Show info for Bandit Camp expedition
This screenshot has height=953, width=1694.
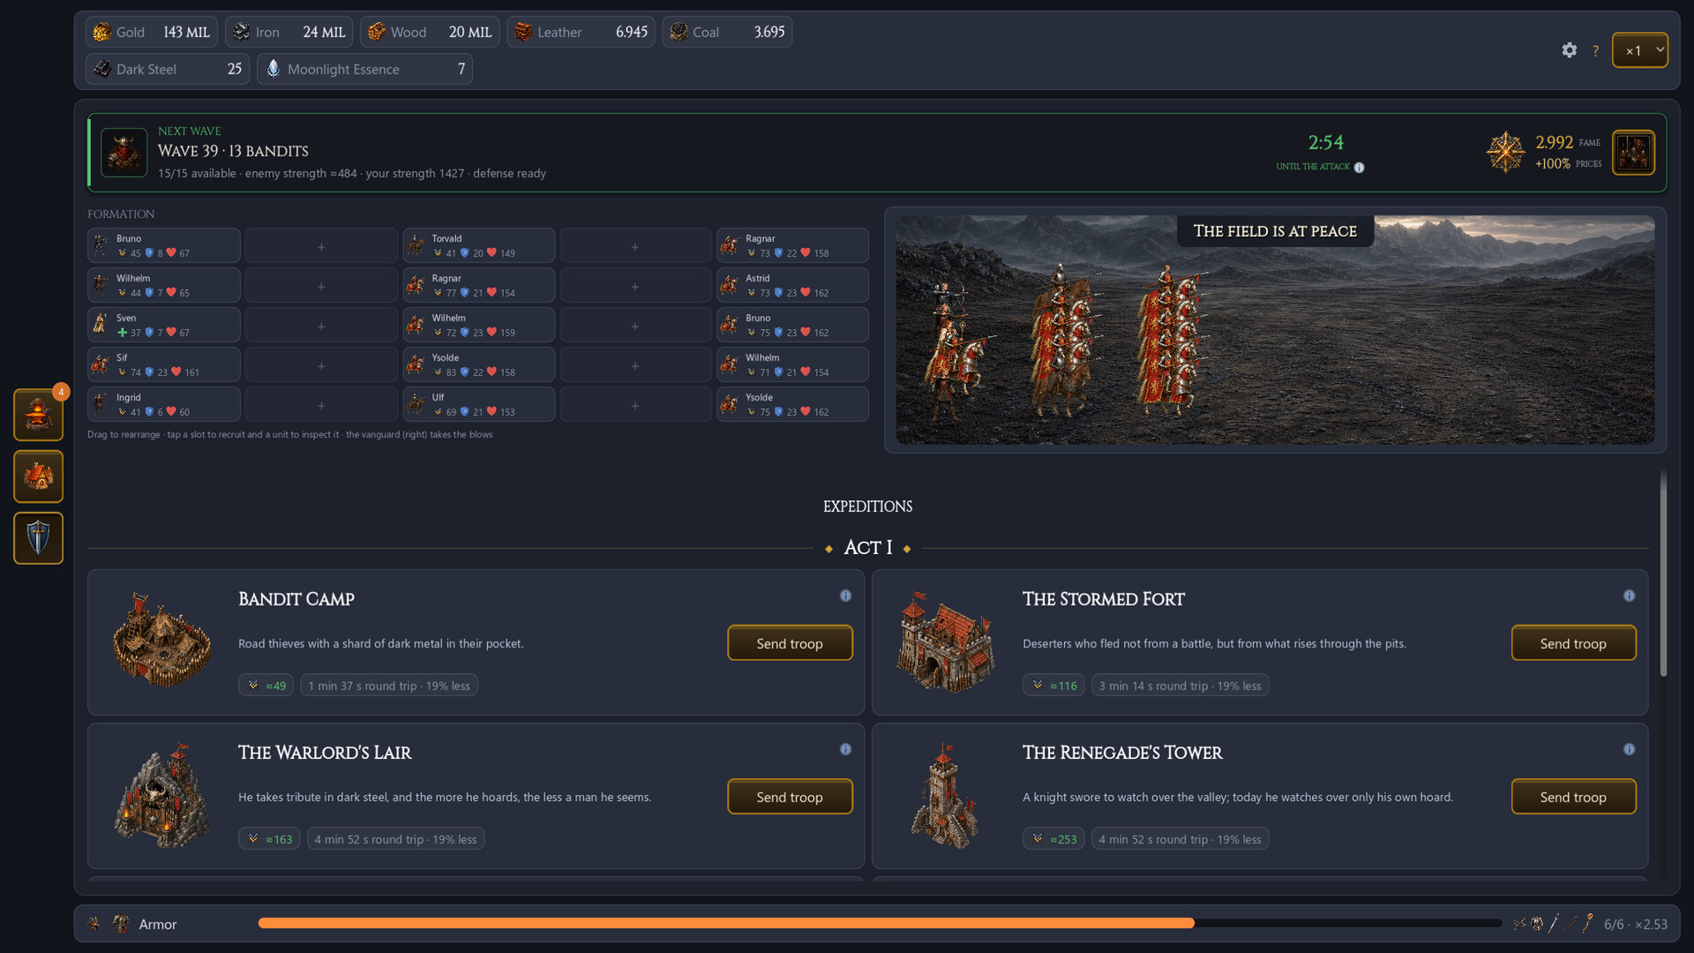[845, 596]
